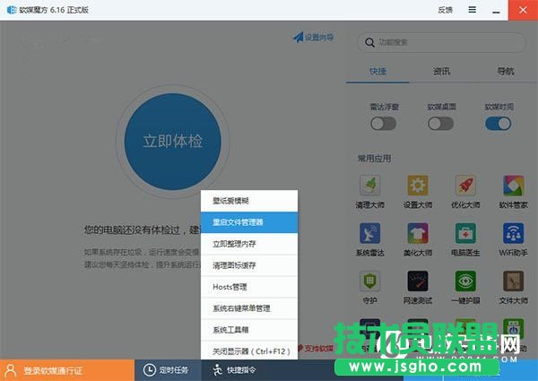Open the 电脑医生 first-aid icon

coord(465,233)
